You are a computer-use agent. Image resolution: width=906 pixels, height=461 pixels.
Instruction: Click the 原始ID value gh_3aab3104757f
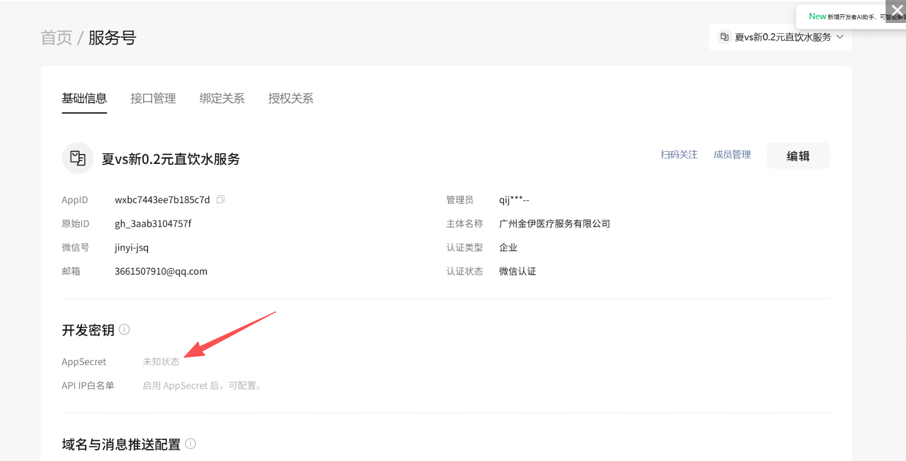[153, 224]
